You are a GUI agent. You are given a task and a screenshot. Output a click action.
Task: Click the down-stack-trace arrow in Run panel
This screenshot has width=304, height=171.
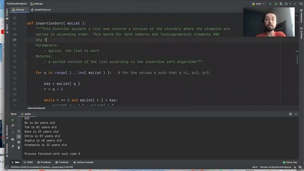click(x=19, y=125)
